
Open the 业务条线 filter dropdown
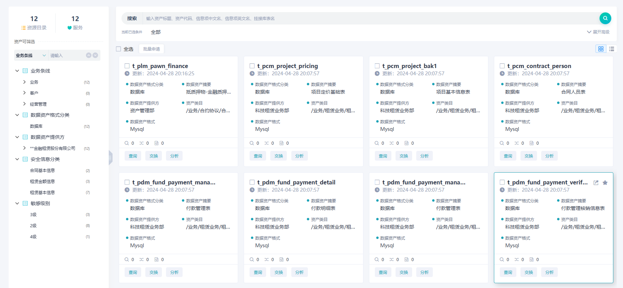tap(30, 55)
